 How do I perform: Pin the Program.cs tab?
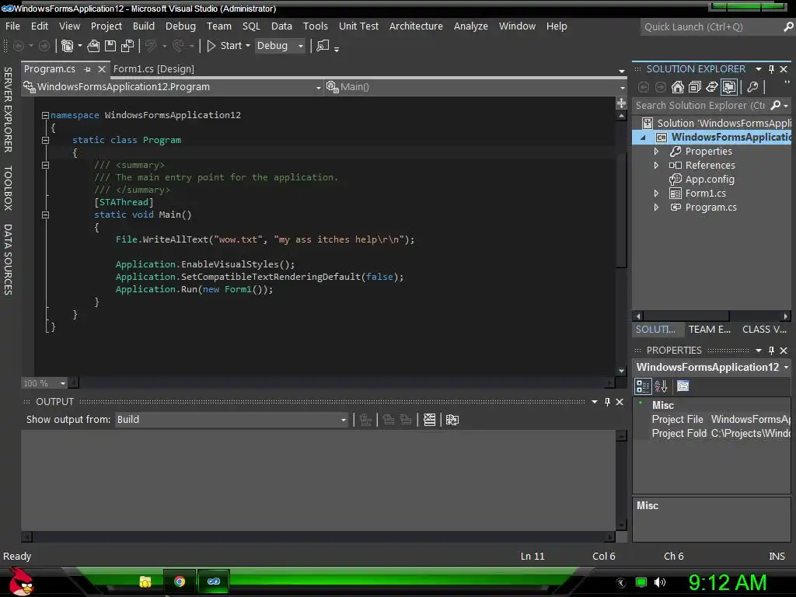(x=87, y=69)
